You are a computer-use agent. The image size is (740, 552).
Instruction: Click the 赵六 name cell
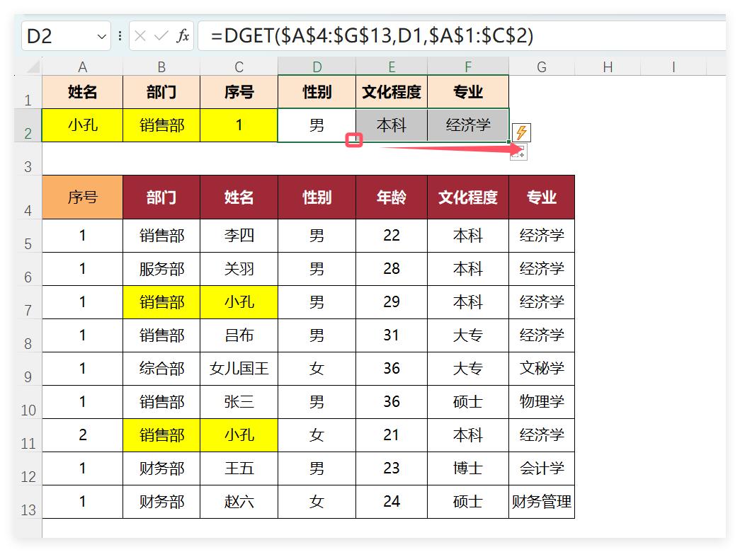239,502
